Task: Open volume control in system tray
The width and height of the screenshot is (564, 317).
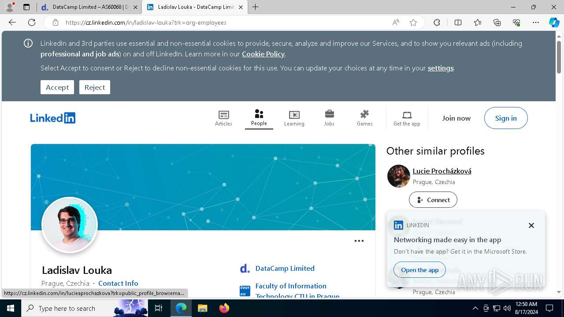Action: pos(507,308)
